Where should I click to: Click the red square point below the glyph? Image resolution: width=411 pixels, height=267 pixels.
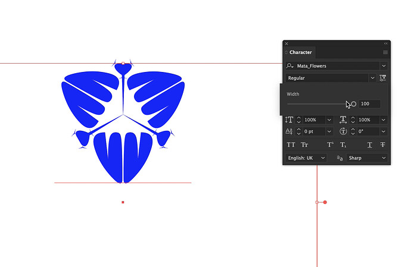coord(123,202)
